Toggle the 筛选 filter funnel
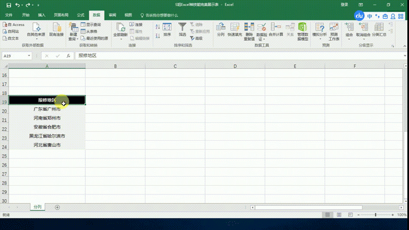Viewport: 409px width, 230px height. tap(182, 29)
